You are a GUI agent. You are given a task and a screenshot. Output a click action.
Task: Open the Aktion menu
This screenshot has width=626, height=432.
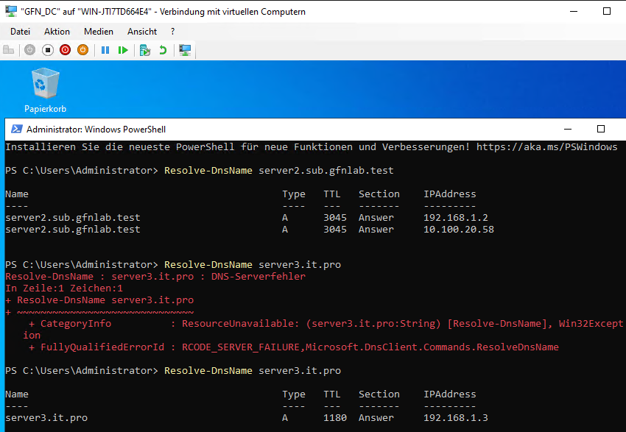57,32
